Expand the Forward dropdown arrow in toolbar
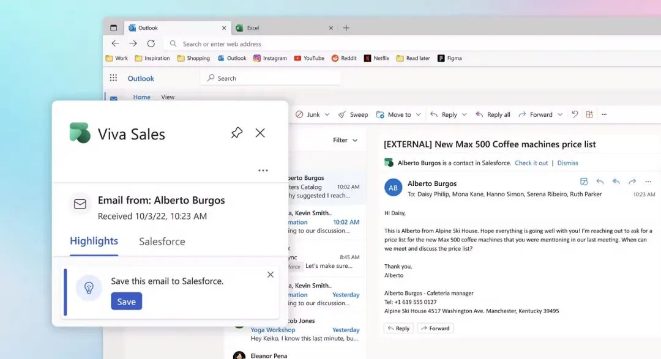The width and height of the screenshot is (661, 359). tap(560, 114)
